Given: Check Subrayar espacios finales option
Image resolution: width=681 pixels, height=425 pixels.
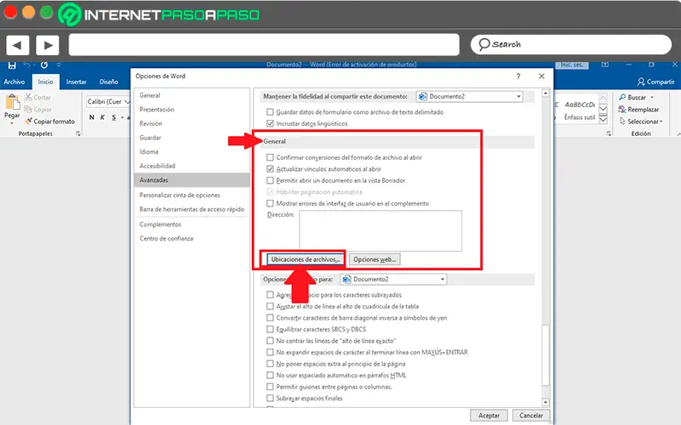Looking at the screenshot, I should coord(270,398).
